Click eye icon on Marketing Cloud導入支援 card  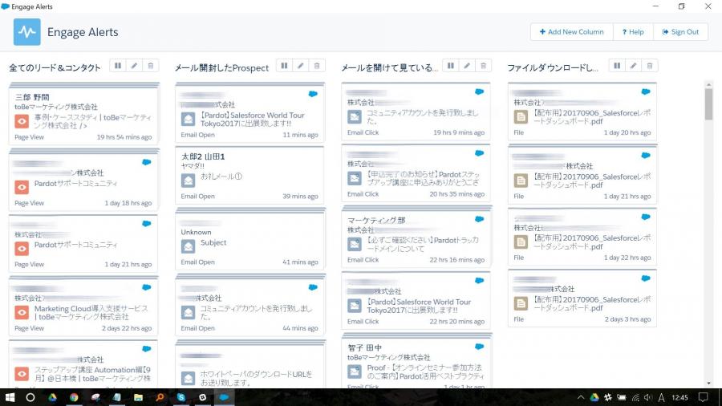point(22,313)
